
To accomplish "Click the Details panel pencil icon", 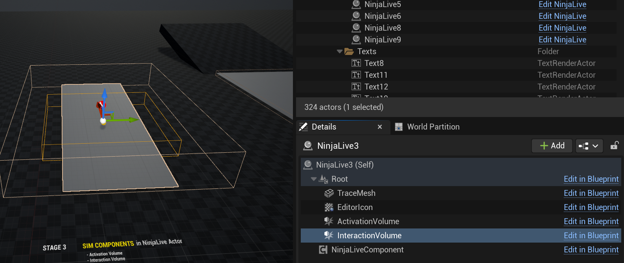I will (x=304, y=127).
